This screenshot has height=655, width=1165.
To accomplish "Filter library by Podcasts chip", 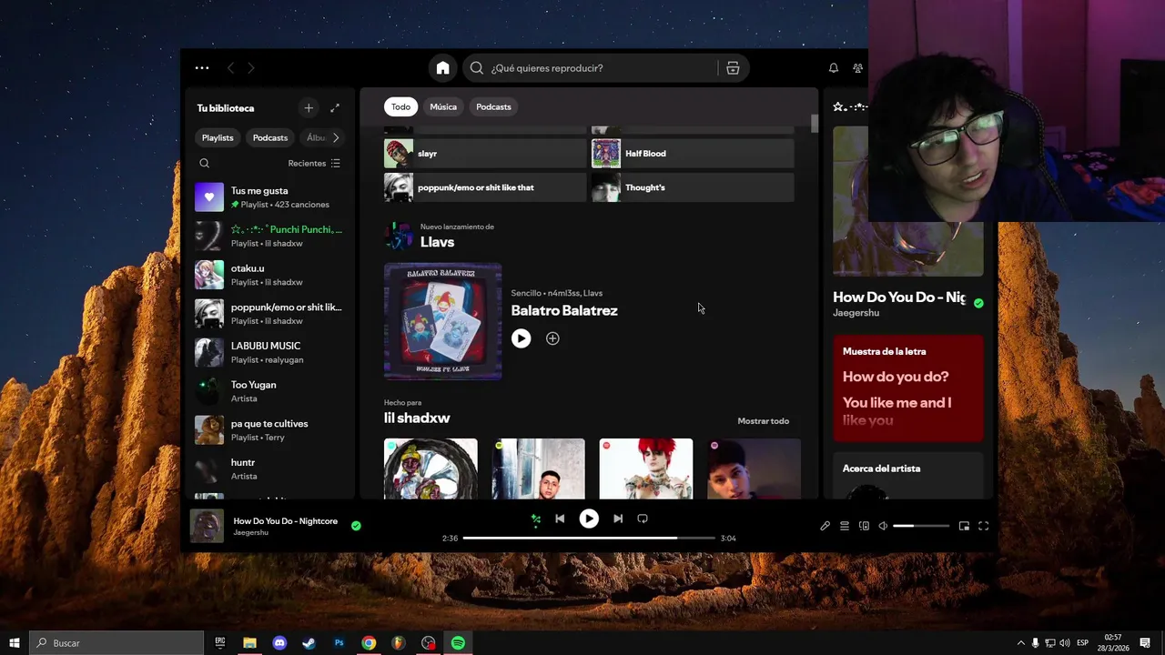I will click(270, 137).
